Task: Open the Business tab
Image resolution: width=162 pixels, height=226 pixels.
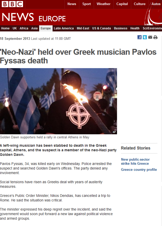Action: [x=120, y=28]
